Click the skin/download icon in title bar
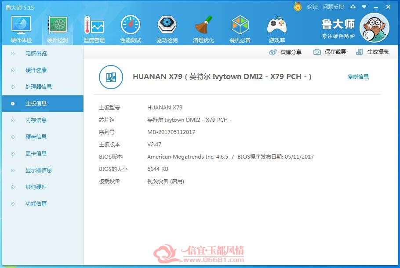The image size is (400, 268). point(353,7)
